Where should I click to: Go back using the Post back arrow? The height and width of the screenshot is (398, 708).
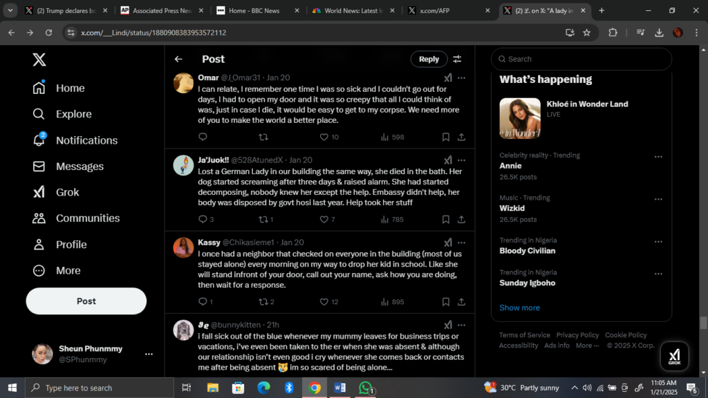(x=178, y=59)
